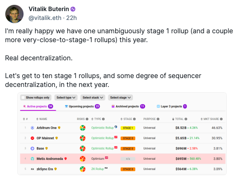
Task: Switch to the Upcoming projects tab
Action: pos(82,106)
